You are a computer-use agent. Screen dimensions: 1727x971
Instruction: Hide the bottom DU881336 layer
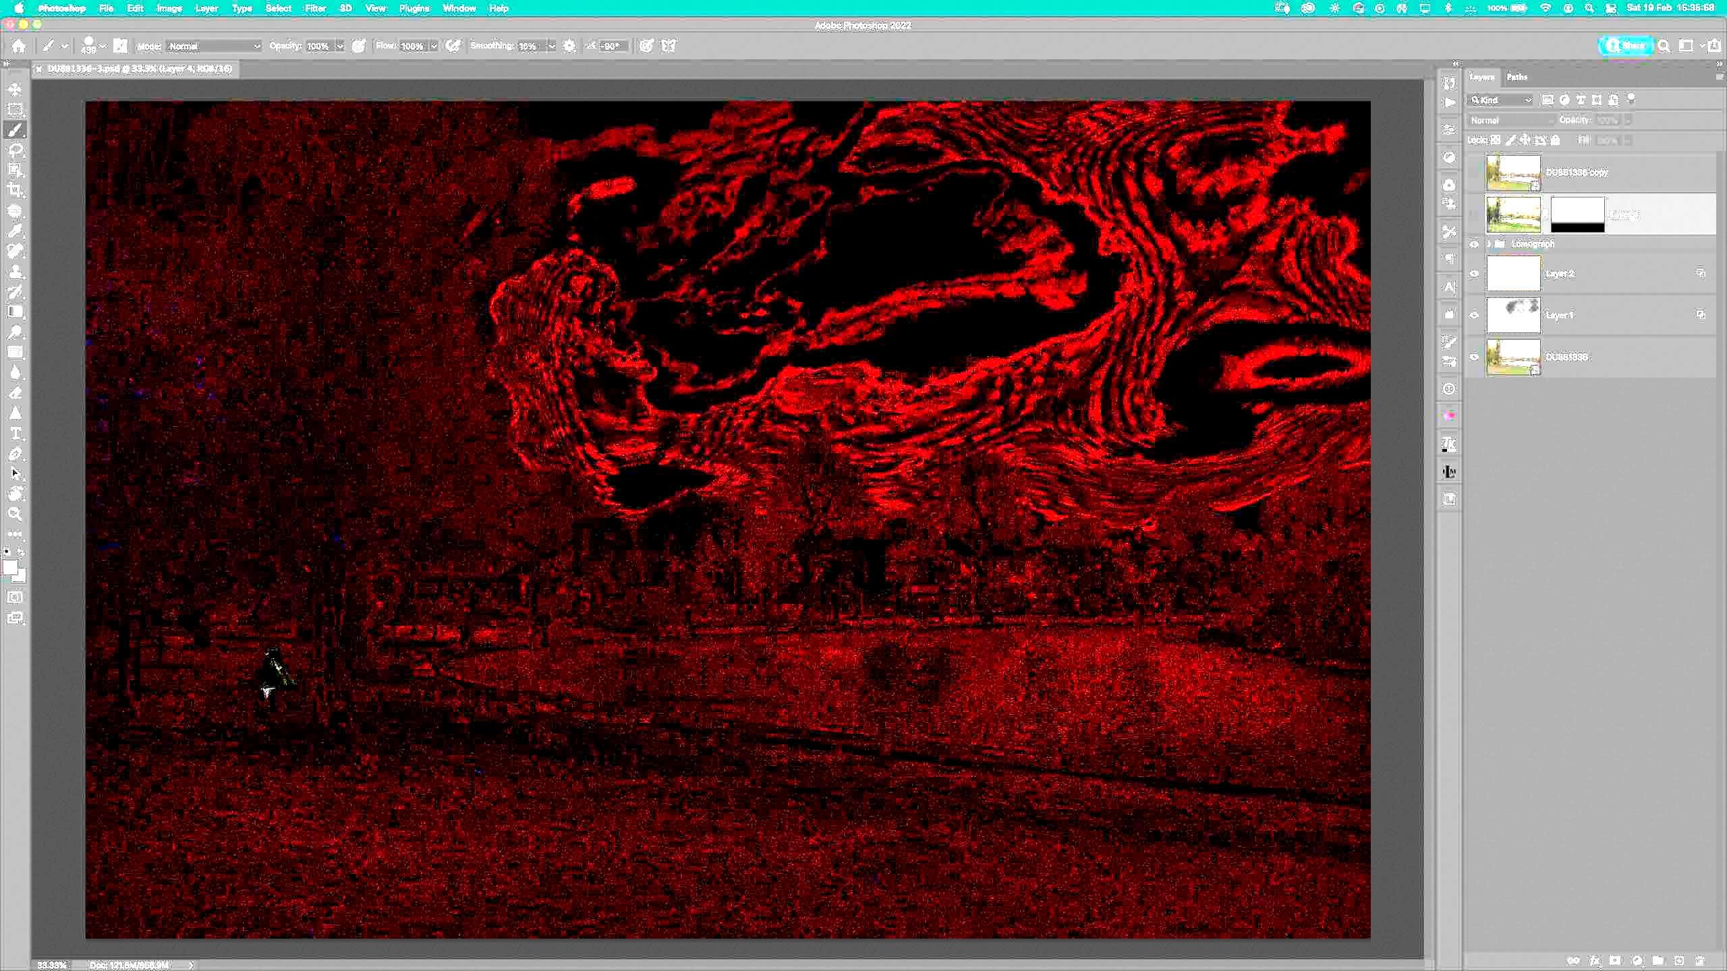1474,357
